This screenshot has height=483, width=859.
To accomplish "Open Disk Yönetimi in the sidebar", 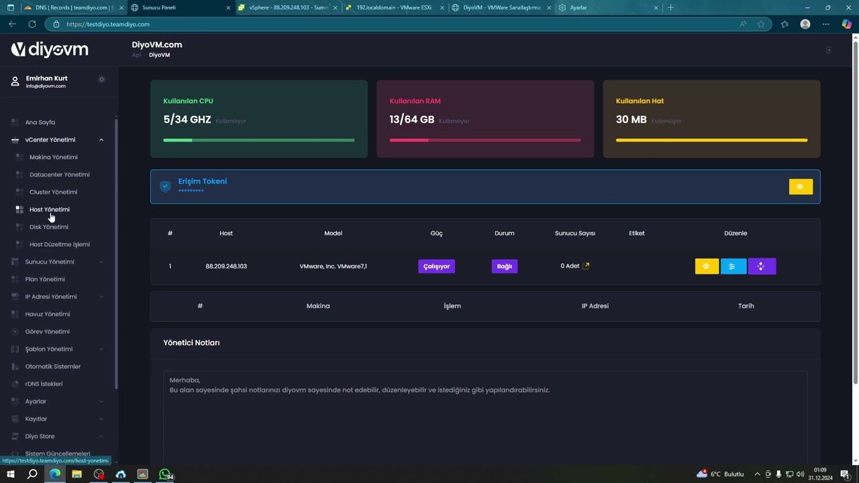I will coord(49,227).
